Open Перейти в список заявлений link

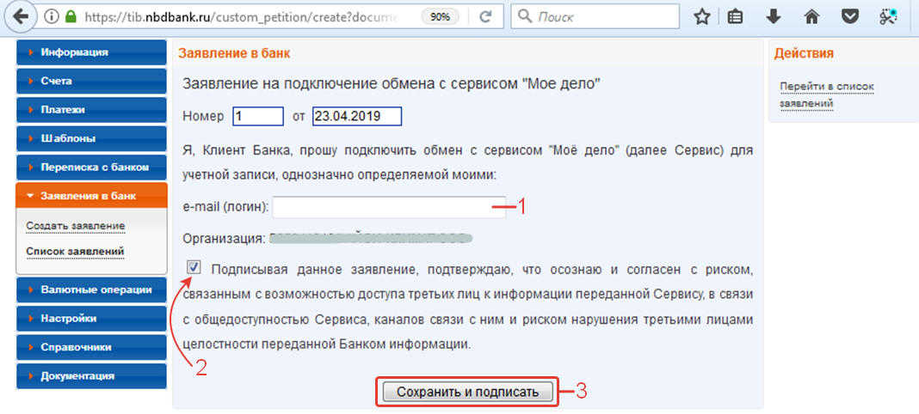pyautogui.click(x=826, y=95)
